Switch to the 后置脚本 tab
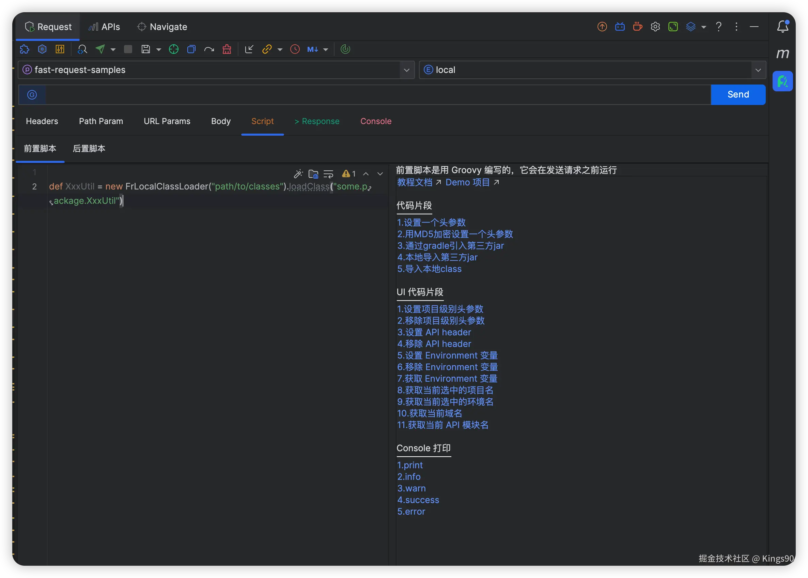 pyautogui.click(x=89, y=148)
